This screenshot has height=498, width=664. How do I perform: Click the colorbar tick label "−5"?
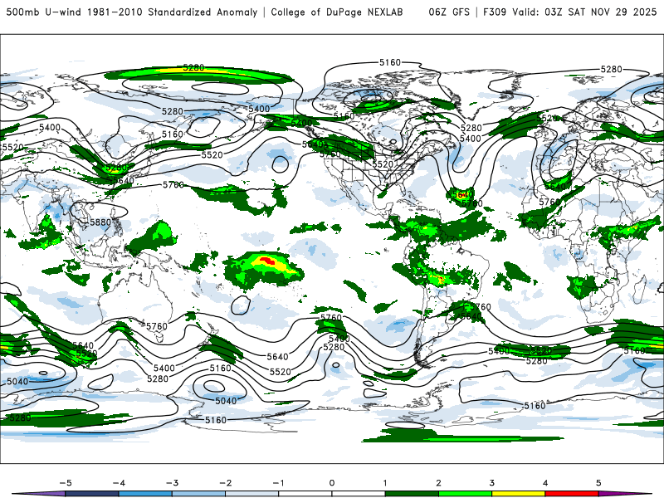[66, 483]
